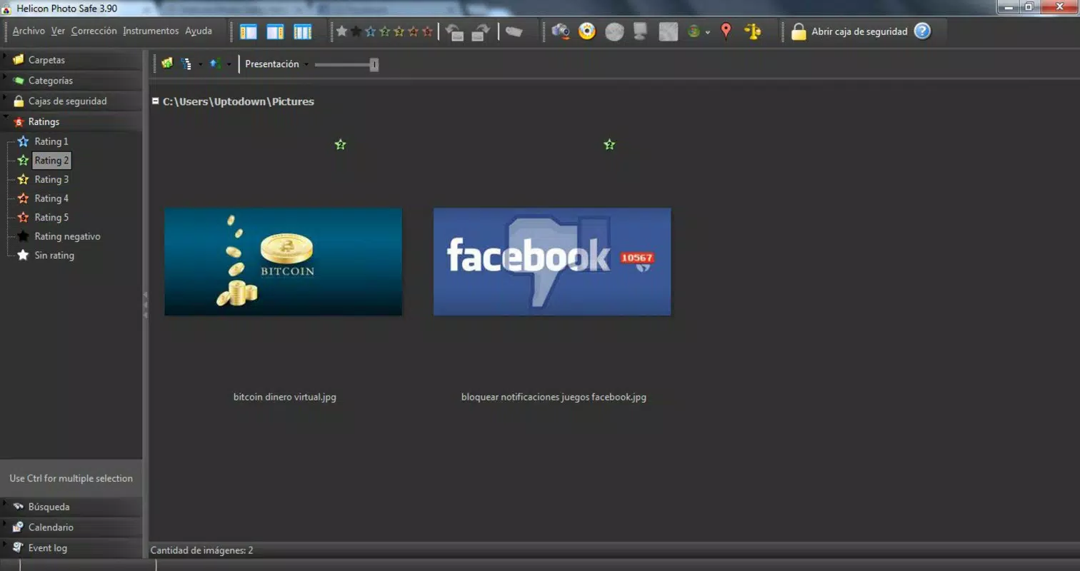Expand the Categorías panel
Image resolution: width=1080 pixels, height=571 pixels.
[x=71, y=81]
